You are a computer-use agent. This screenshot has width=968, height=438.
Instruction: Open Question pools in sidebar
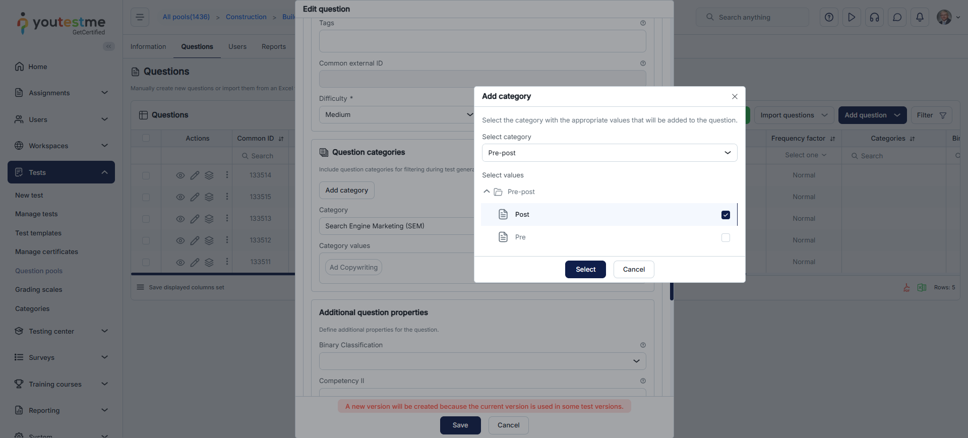pos(39,271)
